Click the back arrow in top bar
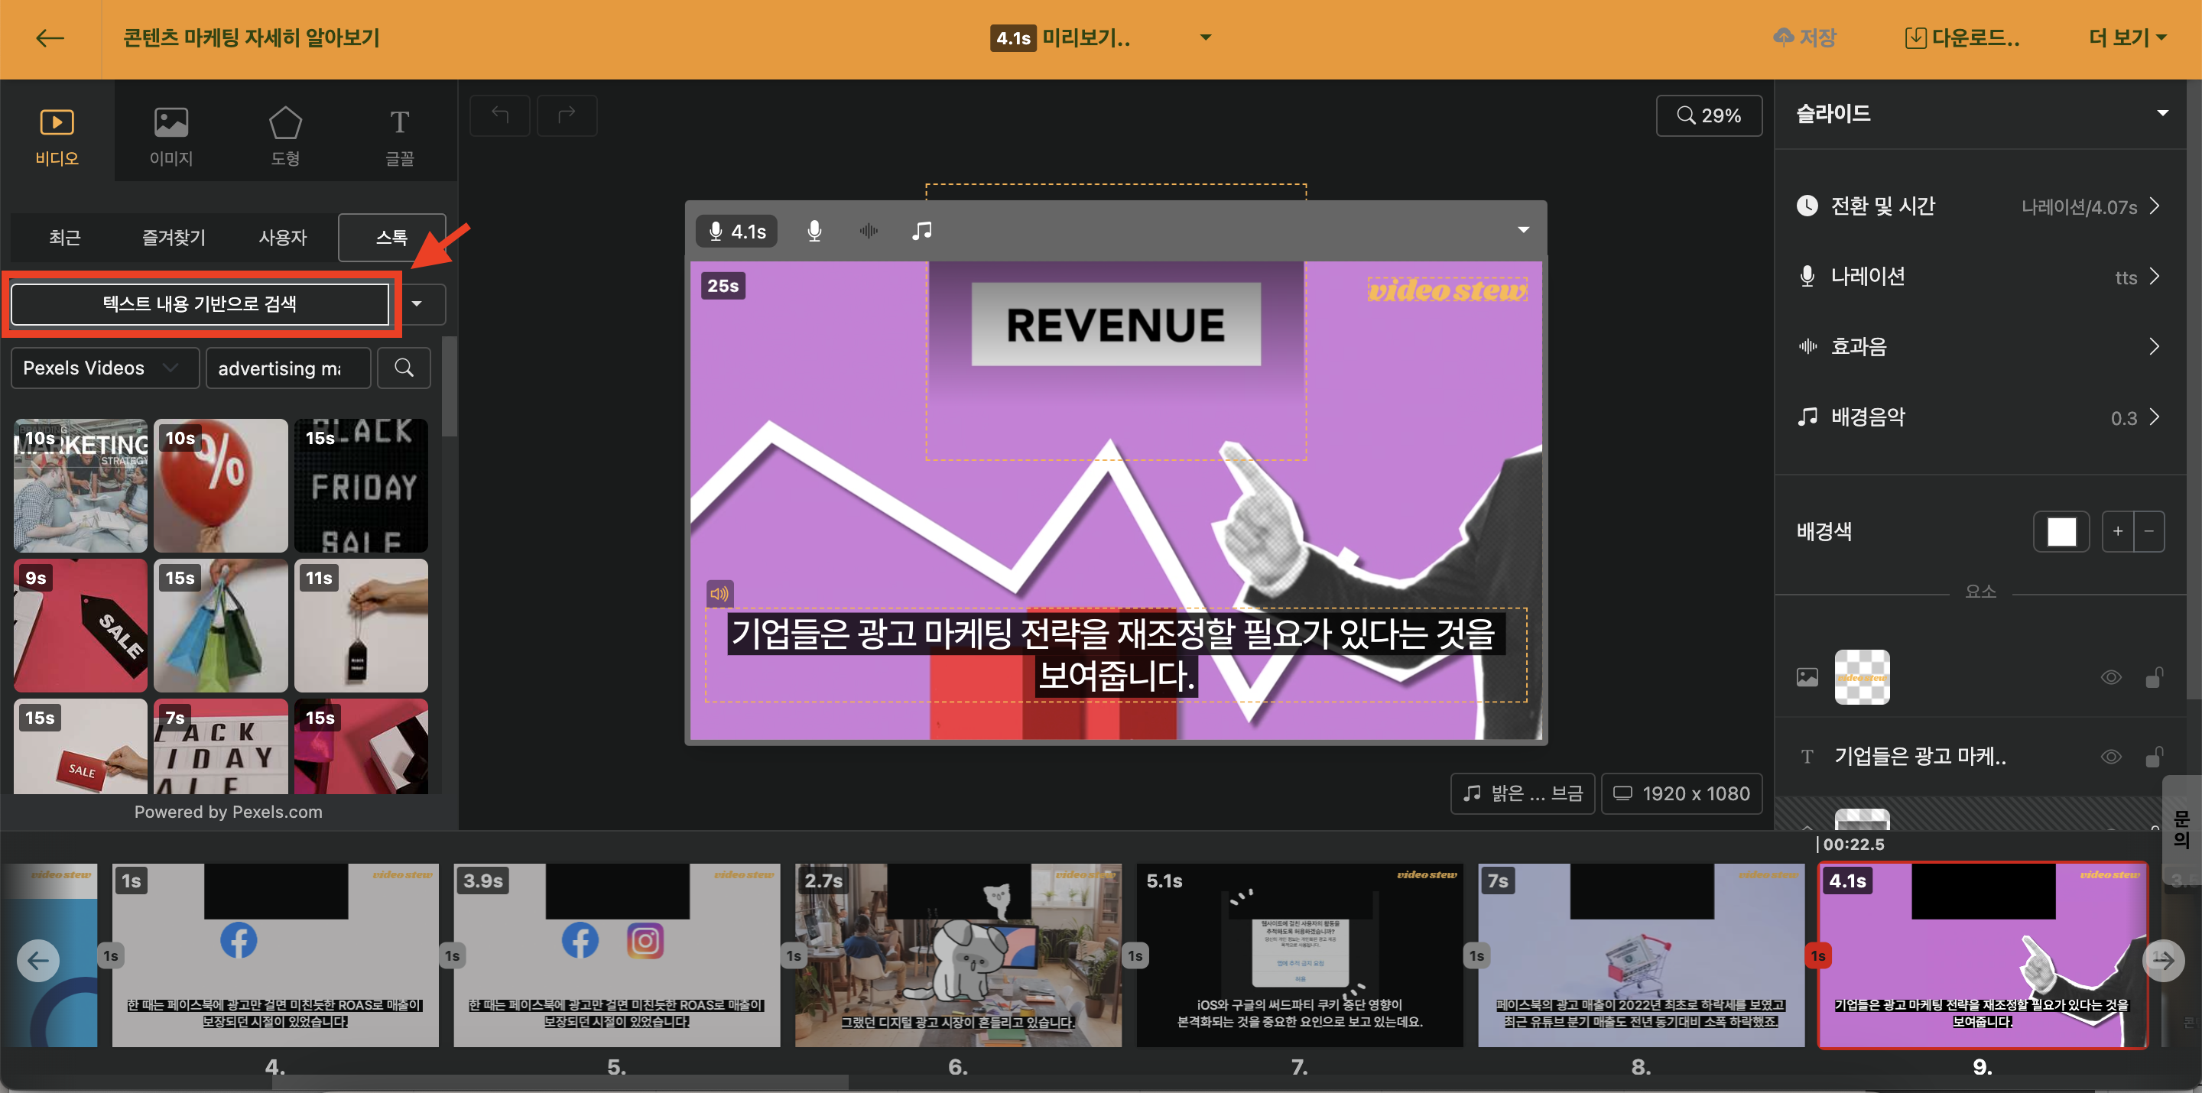This screenshot has width=2202, height=1093. click(x=50, y=37)
